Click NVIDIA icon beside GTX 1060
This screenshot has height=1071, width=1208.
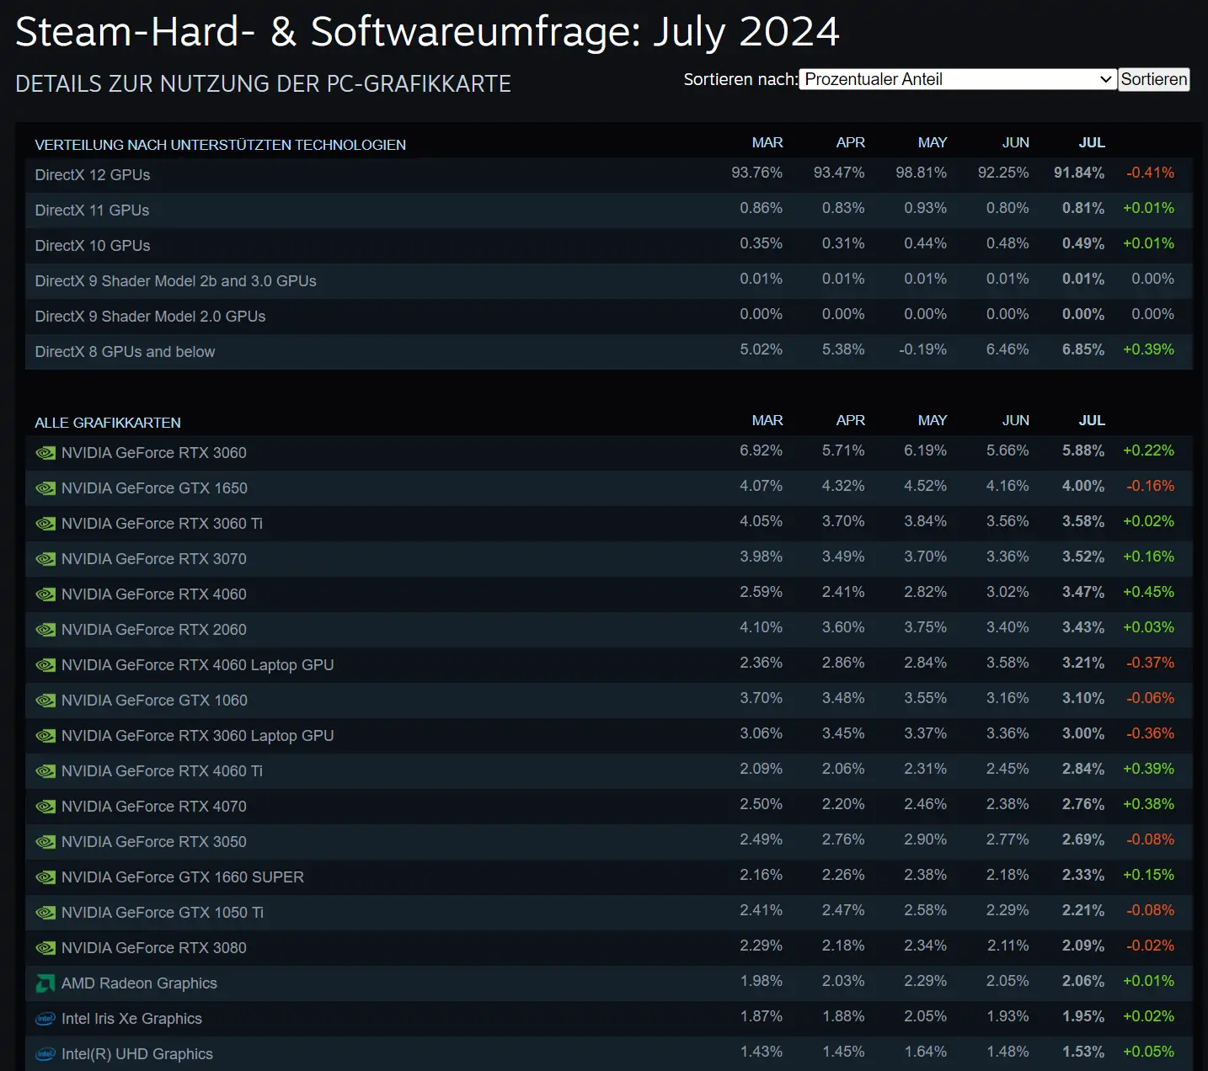pos(45,701)
